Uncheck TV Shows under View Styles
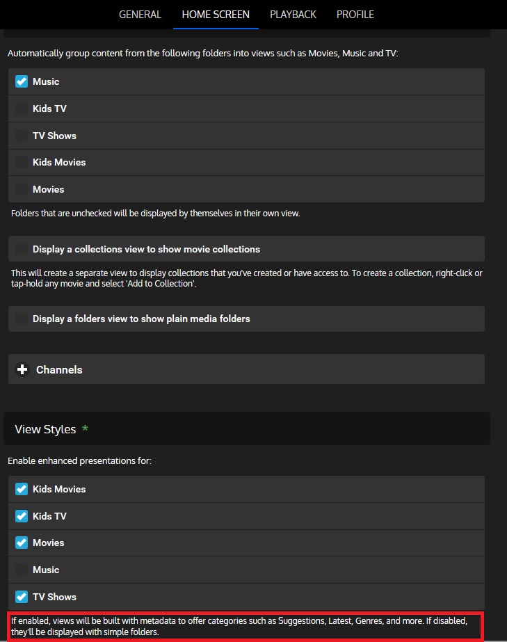The width and height of the screenshot is (507, 642). (x=22, y=597)
